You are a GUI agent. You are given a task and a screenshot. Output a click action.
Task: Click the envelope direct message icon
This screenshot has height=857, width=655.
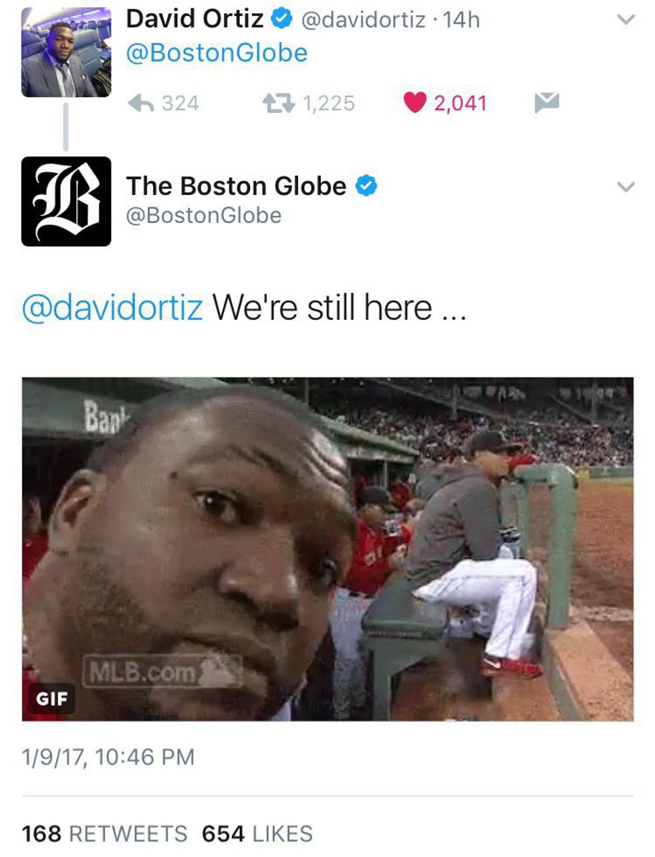pyautogui.click(x=547, y=103)
